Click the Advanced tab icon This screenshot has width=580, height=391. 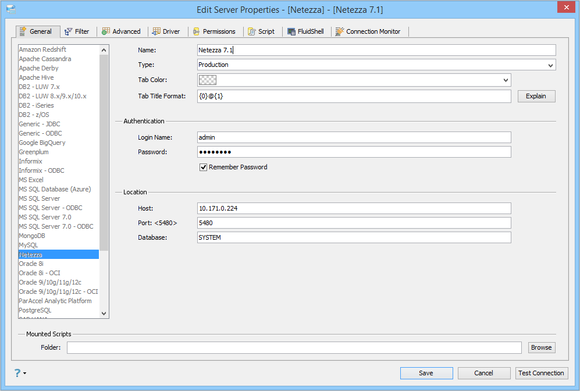pos(106,31)
